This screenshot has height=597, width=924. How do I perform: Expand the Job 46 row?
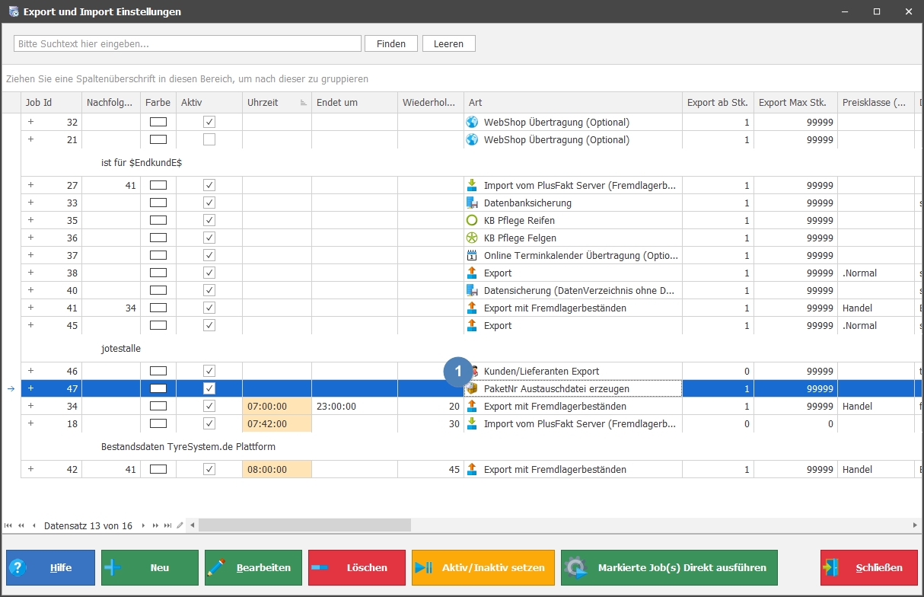[31, 371]
